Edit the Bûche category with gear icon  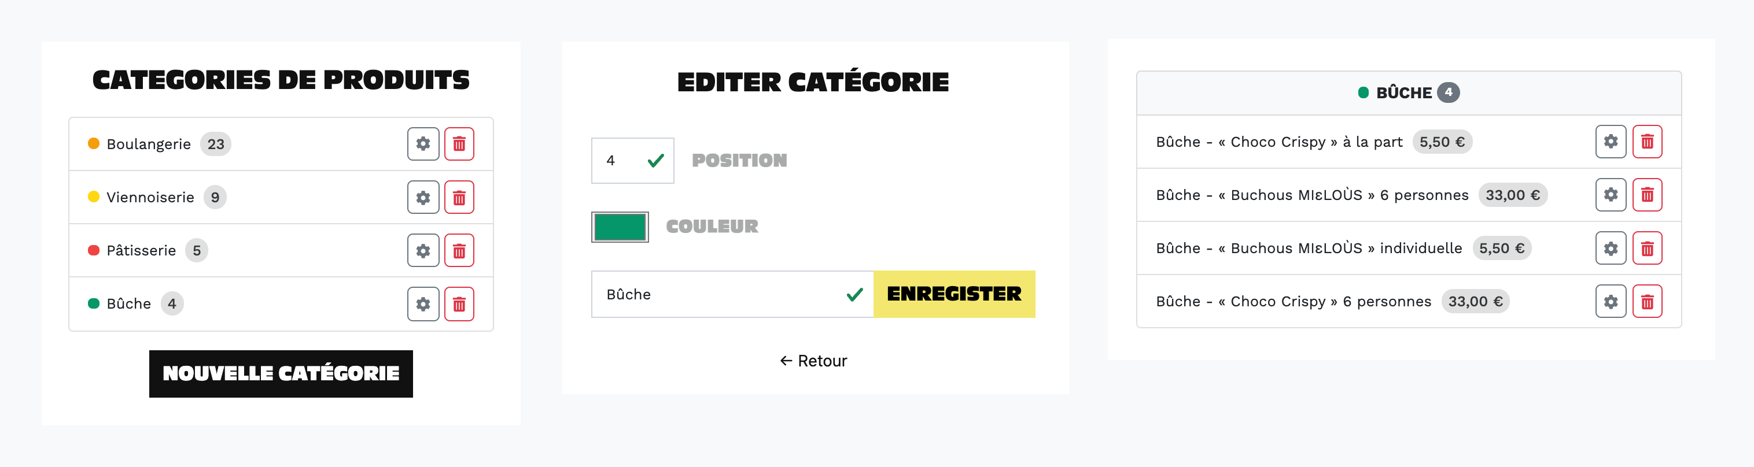(423, 303)
